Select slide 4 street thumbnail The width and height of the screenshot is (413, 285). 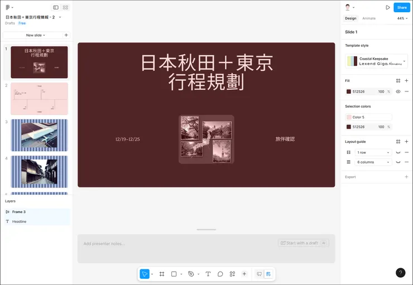click(39, 172)
